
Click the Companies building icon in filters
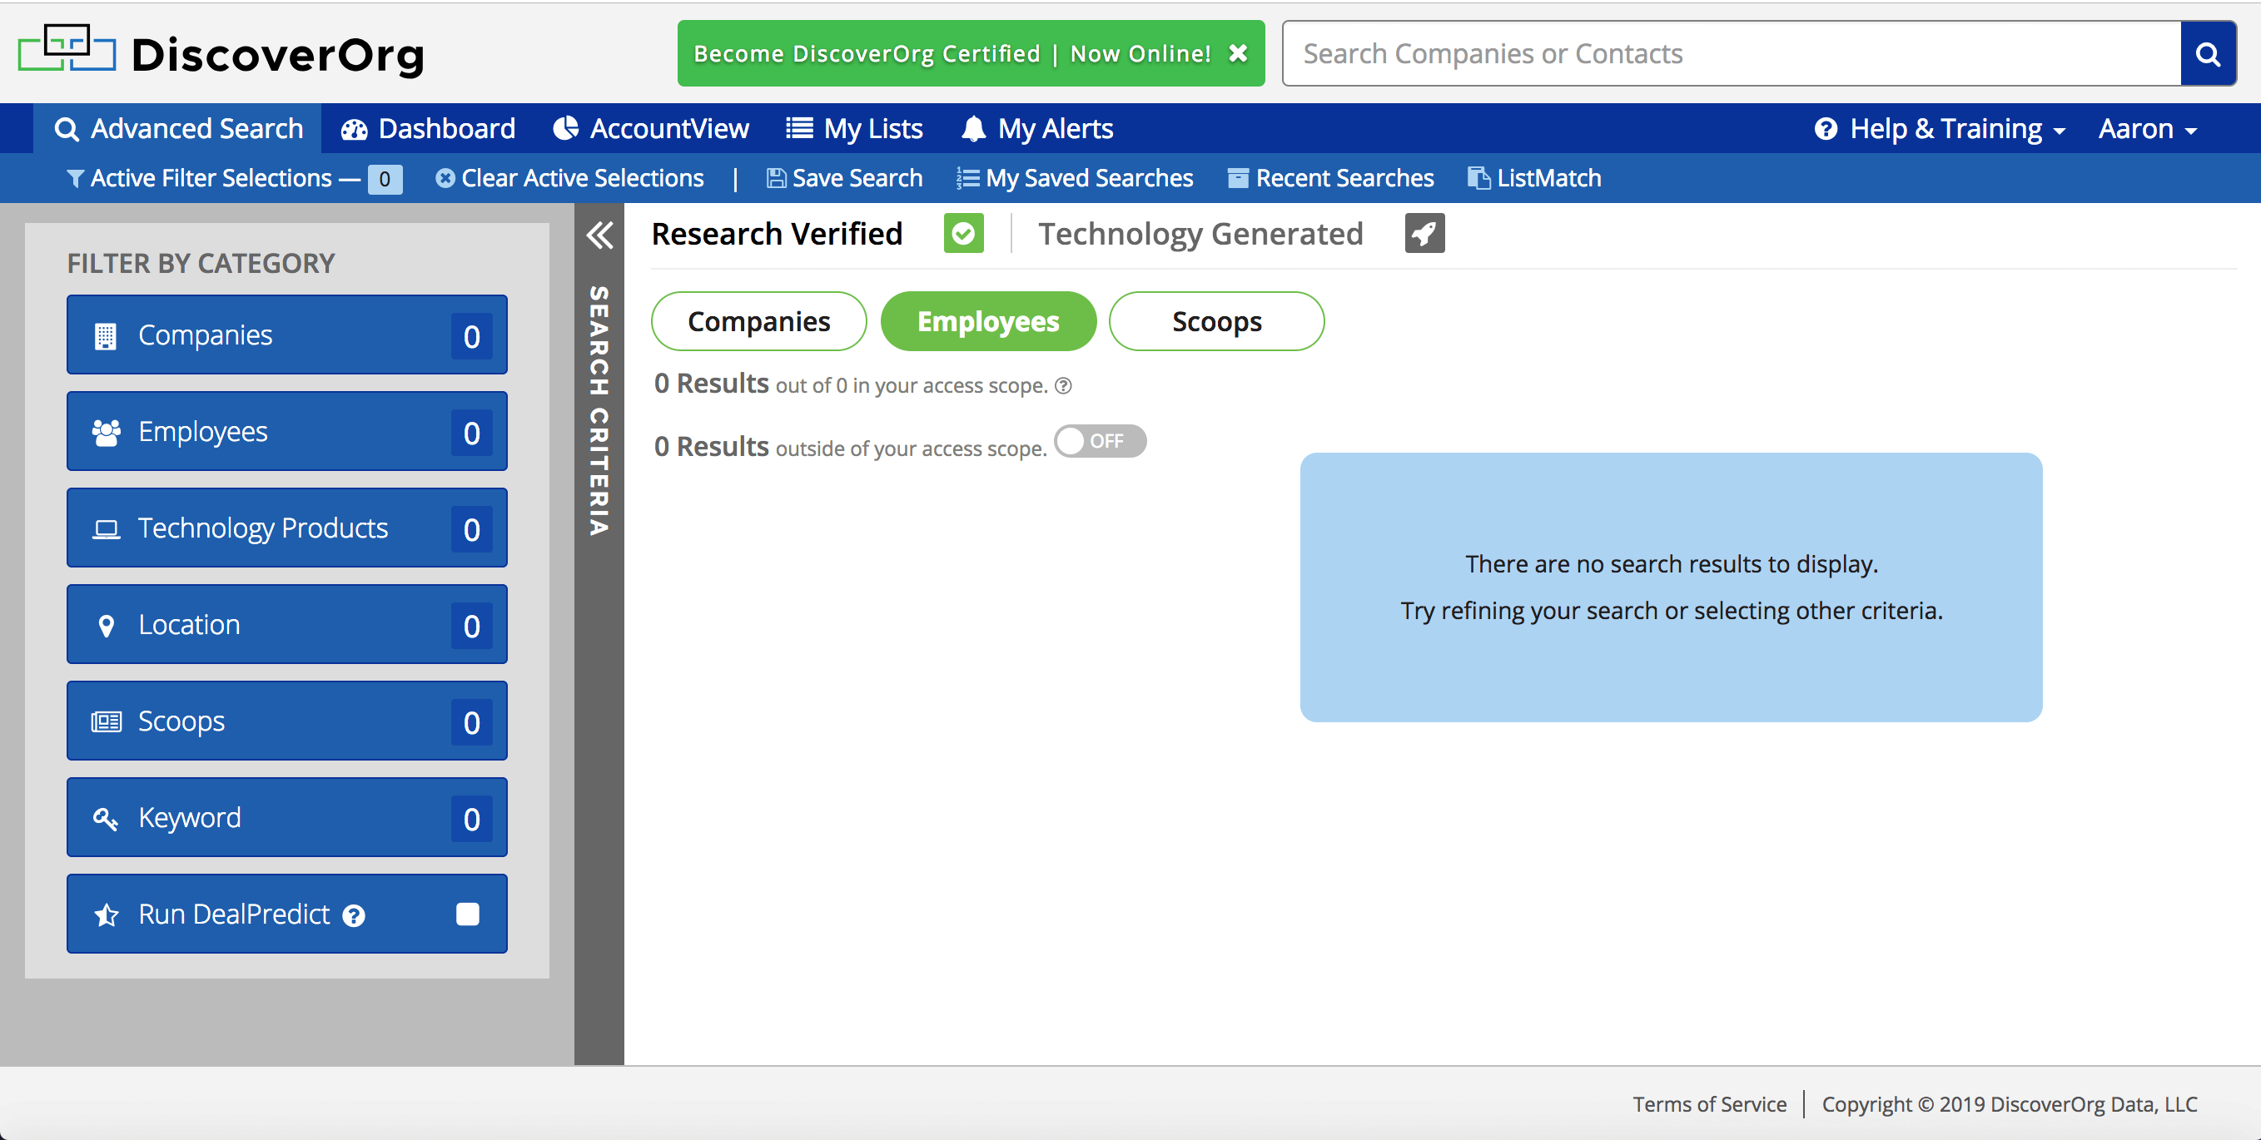click(x=106, y=336)
